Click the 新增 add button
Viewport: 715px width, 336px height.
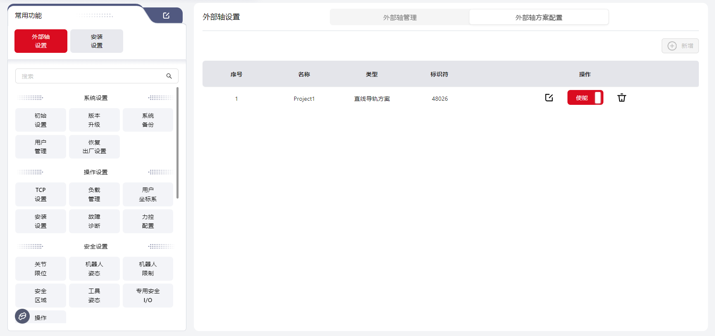click(680, 46)
